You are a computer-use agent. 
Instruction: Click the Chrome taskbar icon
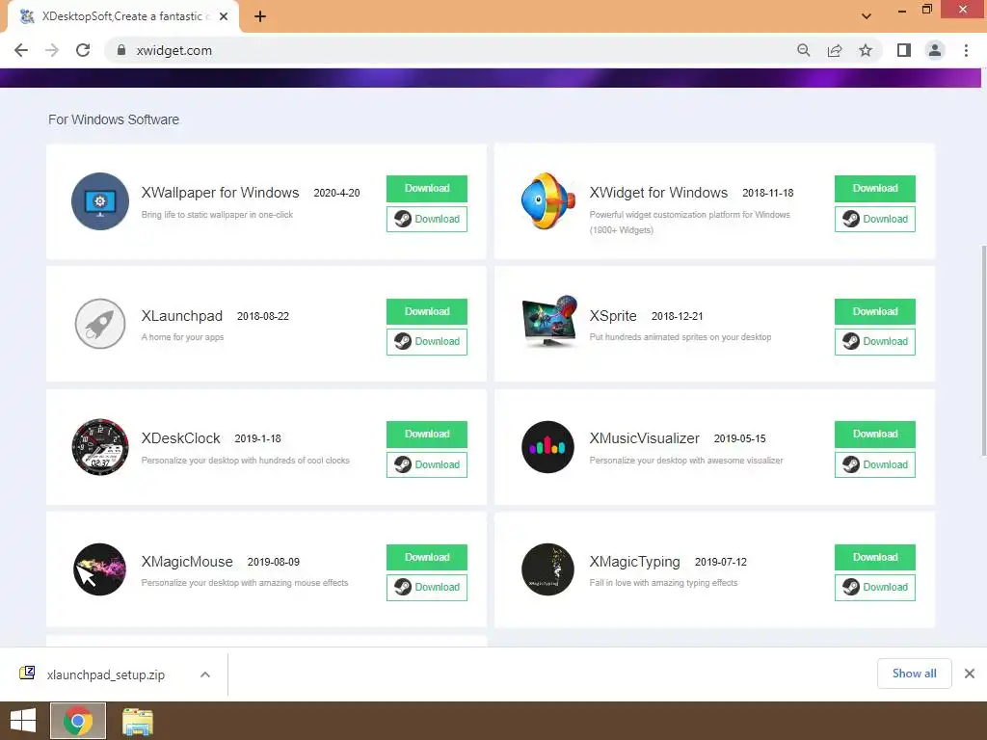[x=78, y=721]
